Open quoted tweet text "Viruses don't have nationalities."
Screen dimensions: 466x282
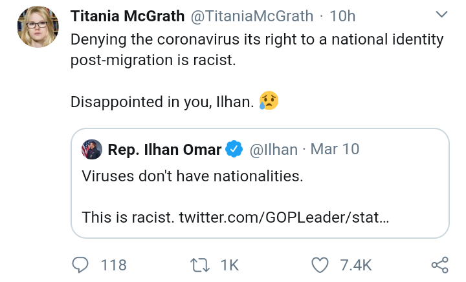click(x=192, y=176)
